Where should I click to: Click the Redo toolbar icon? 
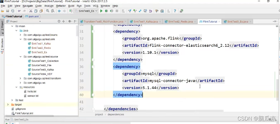[x=25, y=11]
